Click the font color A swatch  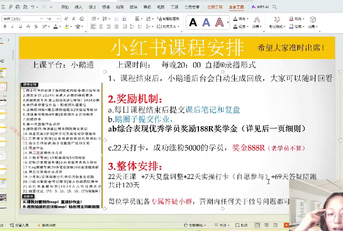(x=56, y=27)
